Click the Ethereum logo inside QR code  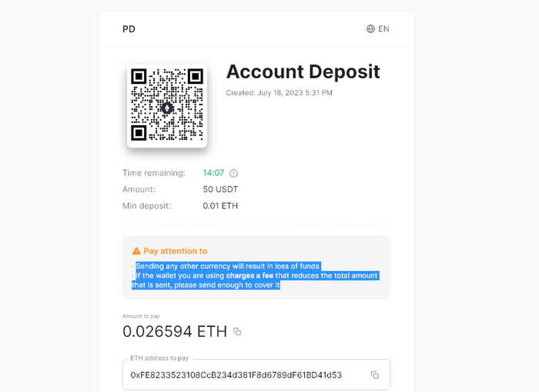pos(167,108)
